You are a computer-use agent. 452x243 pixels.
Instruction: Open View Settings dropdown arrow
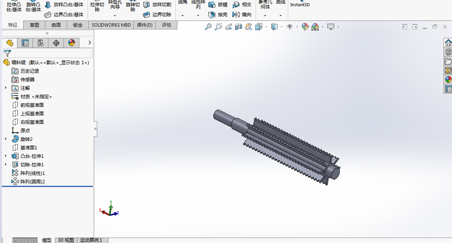tap(338, 27)
